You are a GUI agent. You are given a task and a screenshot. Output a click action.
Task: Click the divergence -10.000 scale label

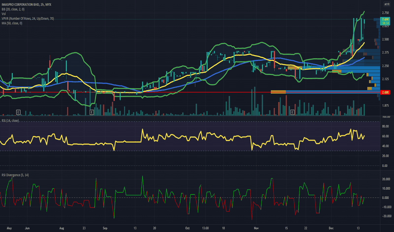point(386,207)
